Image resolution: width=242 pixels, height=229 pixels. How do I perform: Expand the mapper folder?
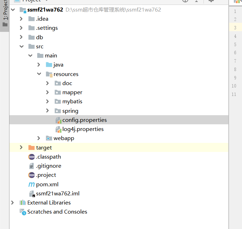48,92
